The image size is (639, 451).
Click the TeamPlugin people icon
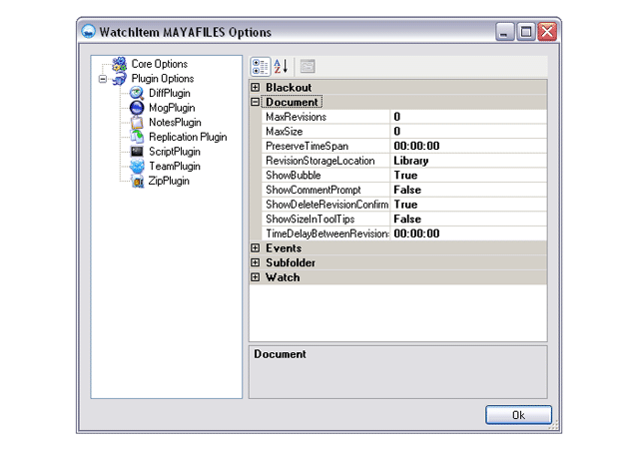[137, 167]
